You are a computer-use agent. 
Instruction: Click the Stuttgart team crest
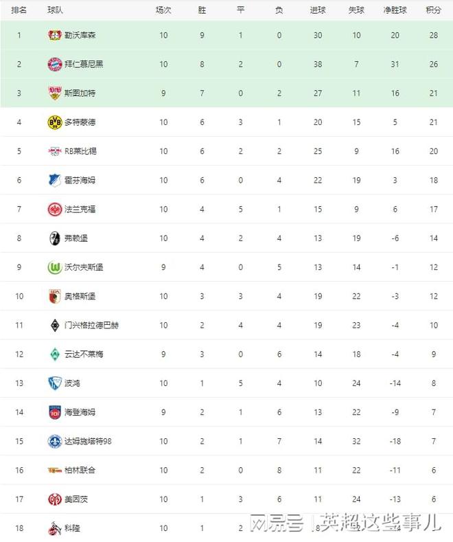[54, 93]
